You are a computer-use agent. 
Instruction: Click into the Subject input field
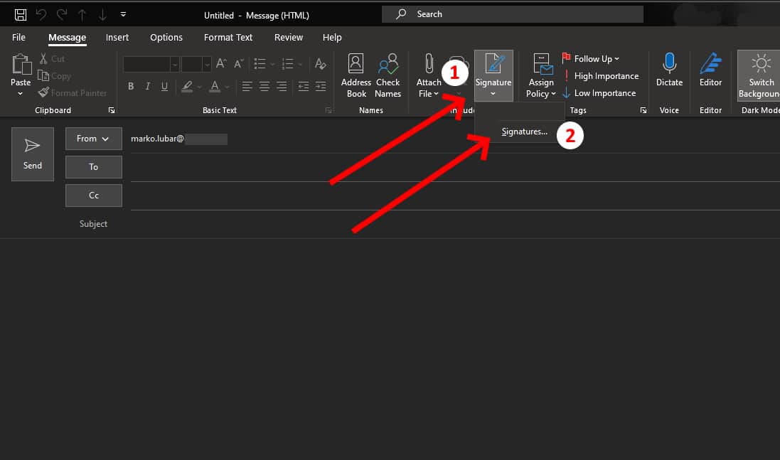tap(427, 224)
